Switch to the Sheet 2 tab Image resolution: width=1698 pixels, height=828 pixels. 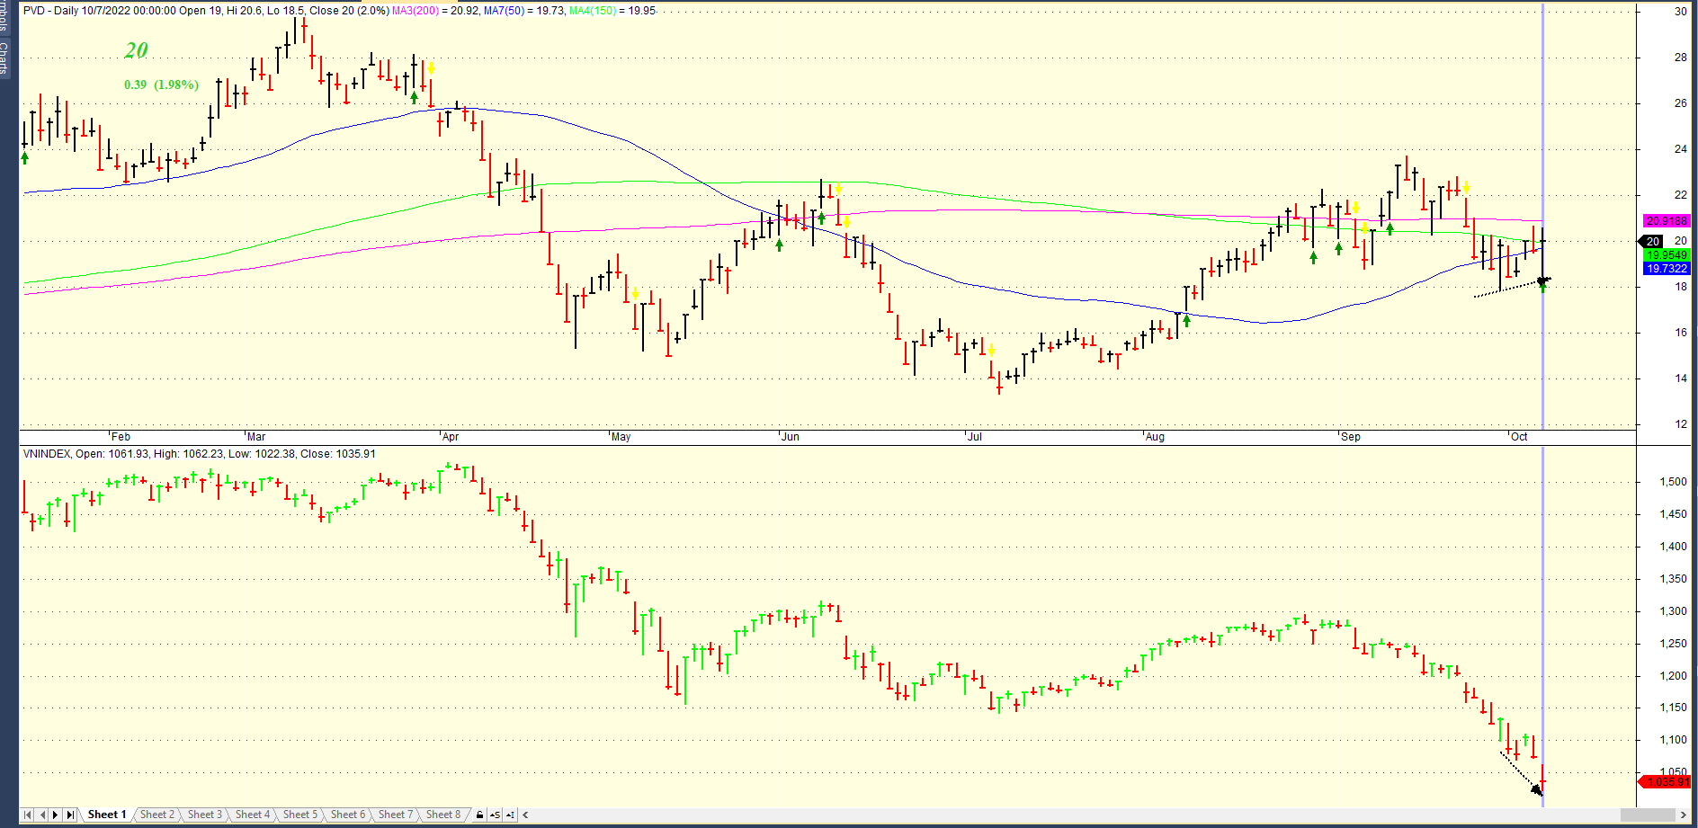156,815
